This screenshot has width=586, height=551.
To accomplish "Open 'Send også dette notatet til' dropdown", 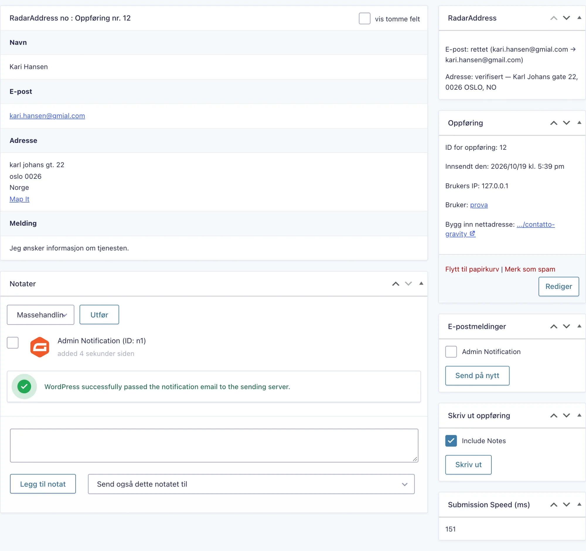I will [251, 484].
